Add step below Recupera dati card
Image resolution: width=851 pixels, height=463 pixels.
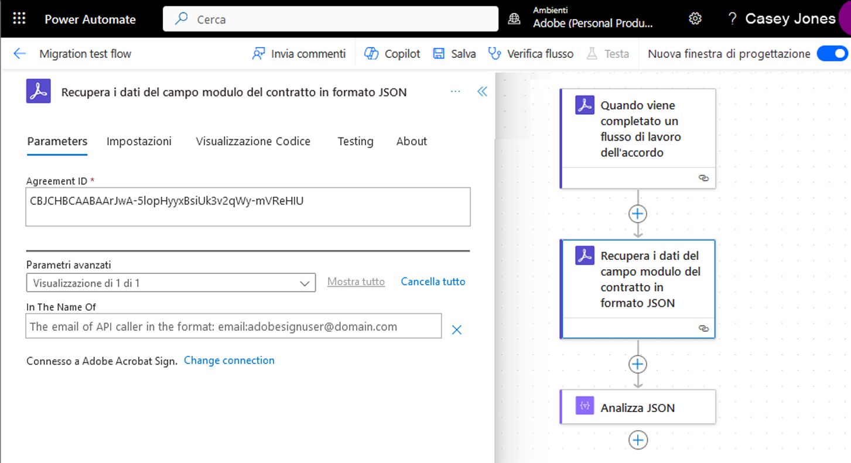coord(638,364)
